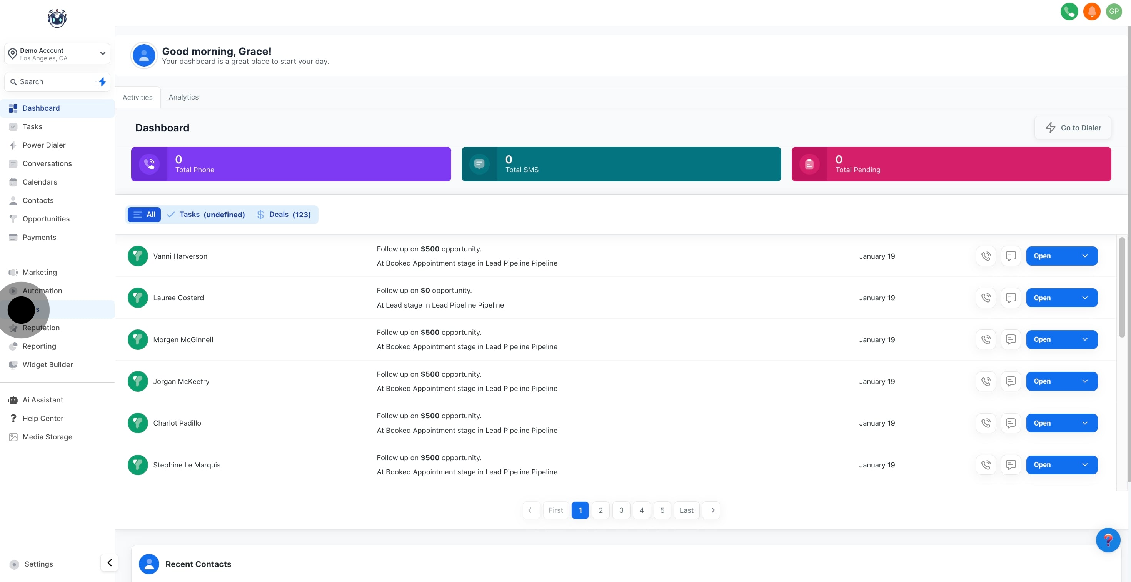Collapse the sidebar with chevron button
The width and height of the screenshot is (1131, 582).
[109, 563]
